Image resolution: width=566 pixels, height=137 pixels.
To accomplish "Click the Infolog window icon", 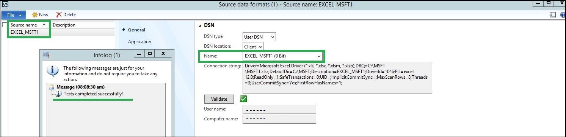I will [x=46, y=55].
